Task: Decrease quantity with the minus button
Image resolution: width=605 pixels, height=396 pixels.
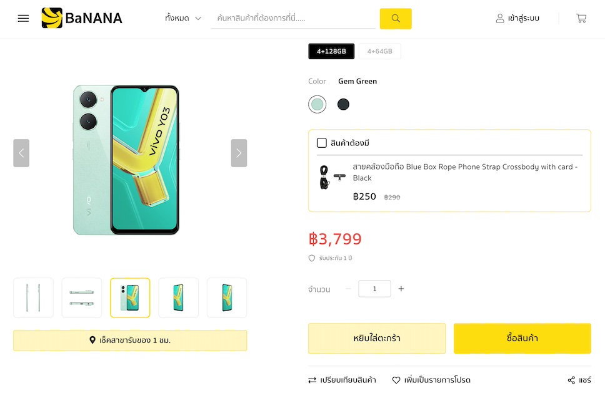Action: point(348,289)
